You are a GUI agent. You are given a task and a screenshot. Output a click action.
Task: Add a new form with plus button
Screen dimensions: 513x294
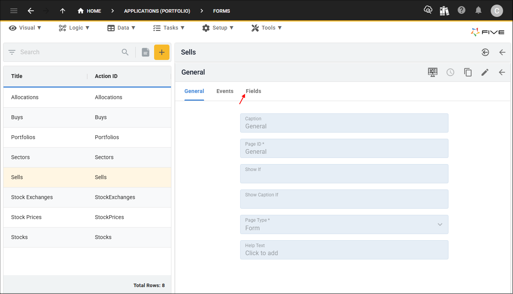pos(162,52)
